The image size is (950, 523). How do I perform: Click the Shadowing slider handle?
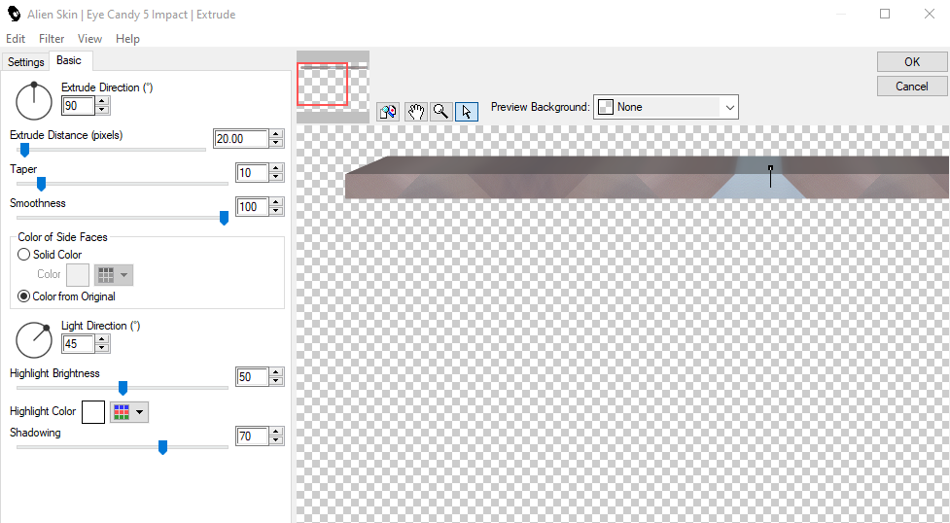(x=162, y=447)
